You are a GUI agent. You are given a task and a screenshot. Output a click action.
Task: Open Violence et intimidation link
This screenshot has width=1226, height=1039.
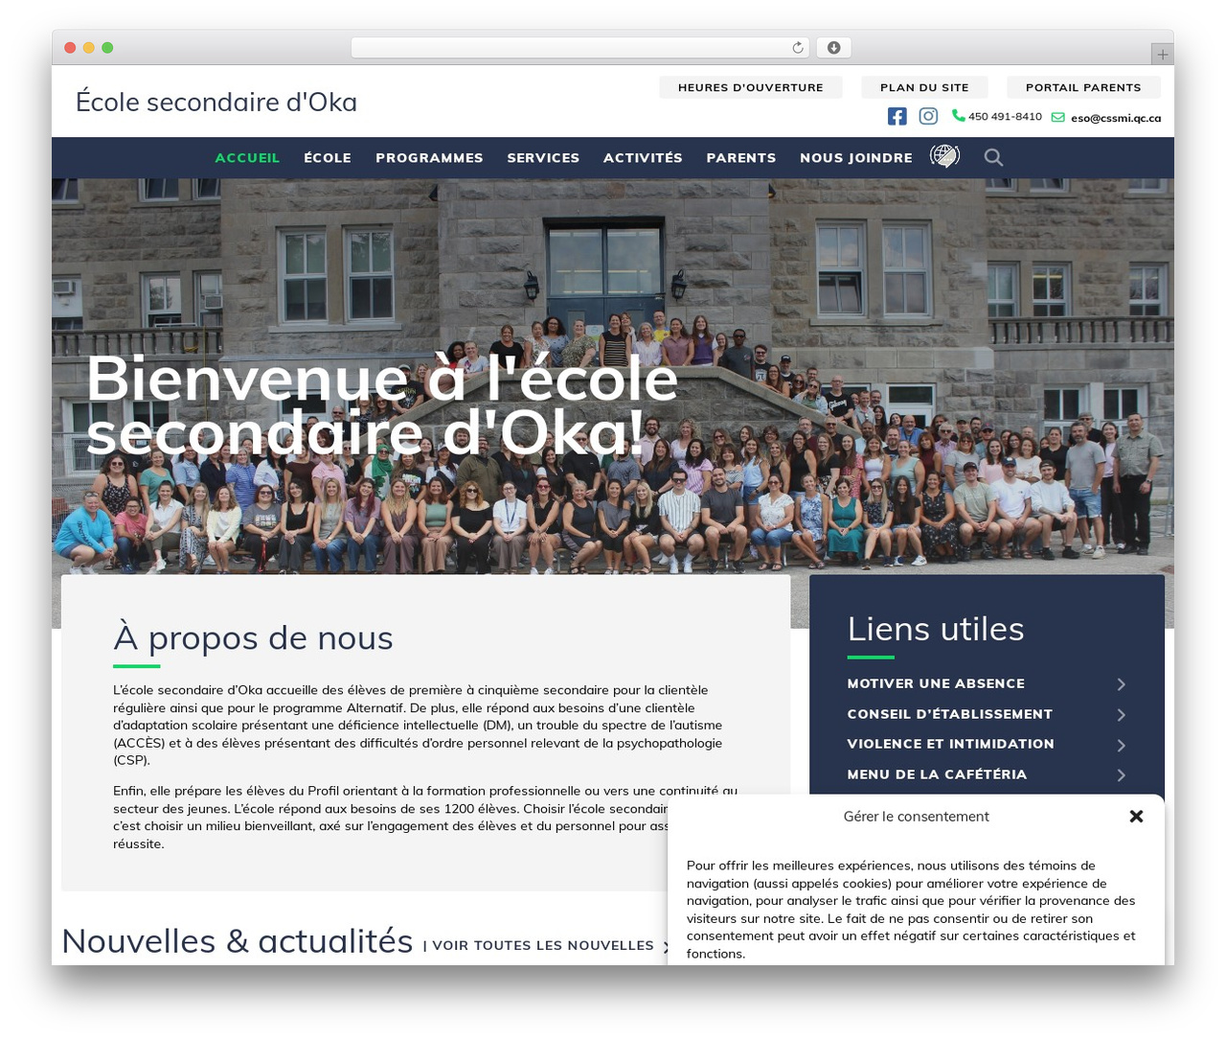[950, 744]
